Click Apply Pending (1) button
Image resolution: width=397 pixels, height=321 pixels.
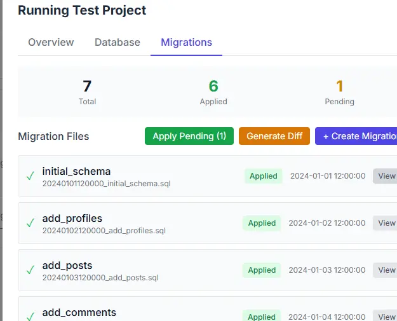pos(189,136)
